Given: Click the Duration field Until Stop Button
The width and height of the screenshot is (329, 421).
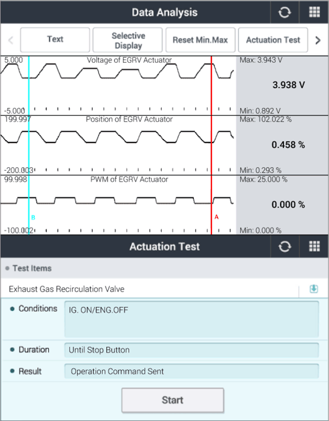Looking at the screenshot, I should (191, 350).
